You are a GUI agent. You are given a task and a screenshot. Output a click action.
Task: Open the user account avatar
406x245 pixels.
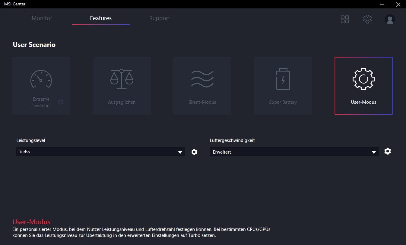coord(390,19)
